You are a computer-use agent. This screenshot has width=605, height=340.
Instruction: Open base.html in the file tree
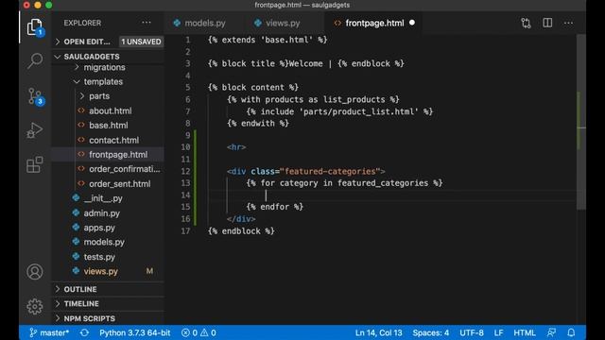click(x=109, y=126)
